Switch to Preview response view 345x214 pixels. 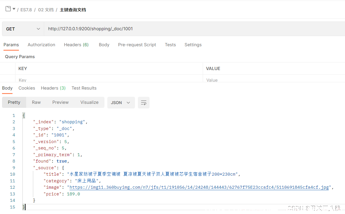pos(61,102)
